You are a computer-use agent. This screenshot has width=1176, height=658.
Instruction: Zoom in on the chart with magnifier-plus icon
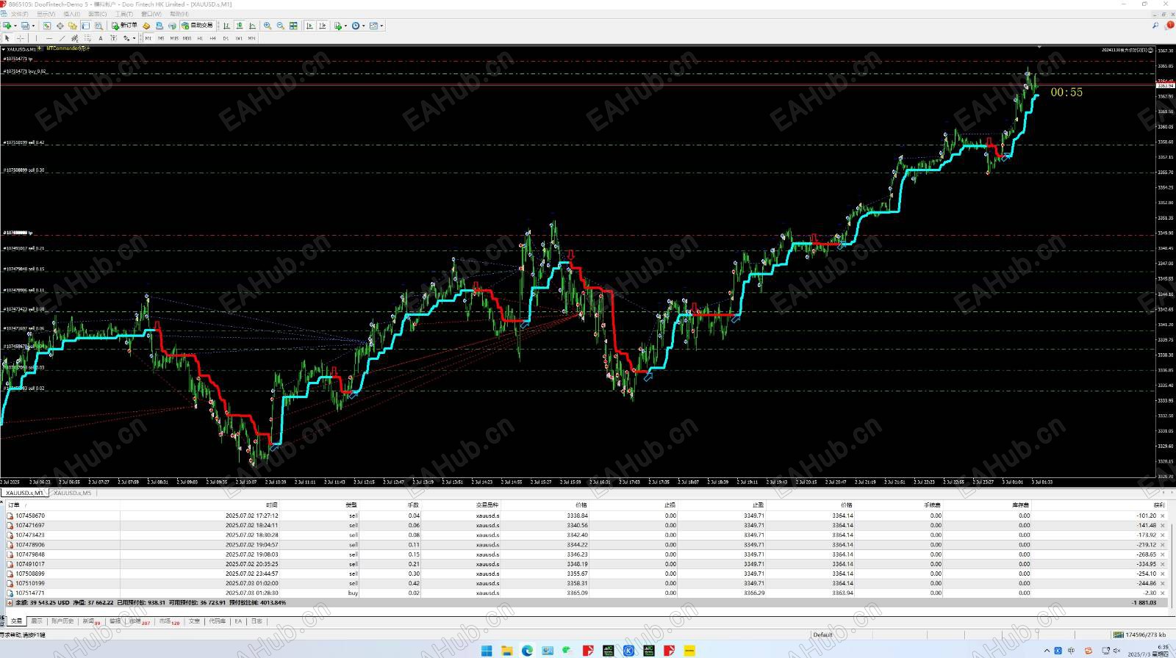tap(268, 26)
